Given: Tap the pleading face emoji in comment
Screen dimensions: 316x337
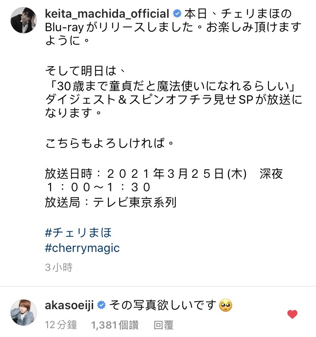Looking at the screenshot, I should (225, 305).
